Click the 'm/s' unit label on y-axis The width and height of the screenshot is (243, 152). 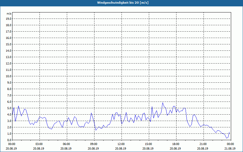(9, 14)
